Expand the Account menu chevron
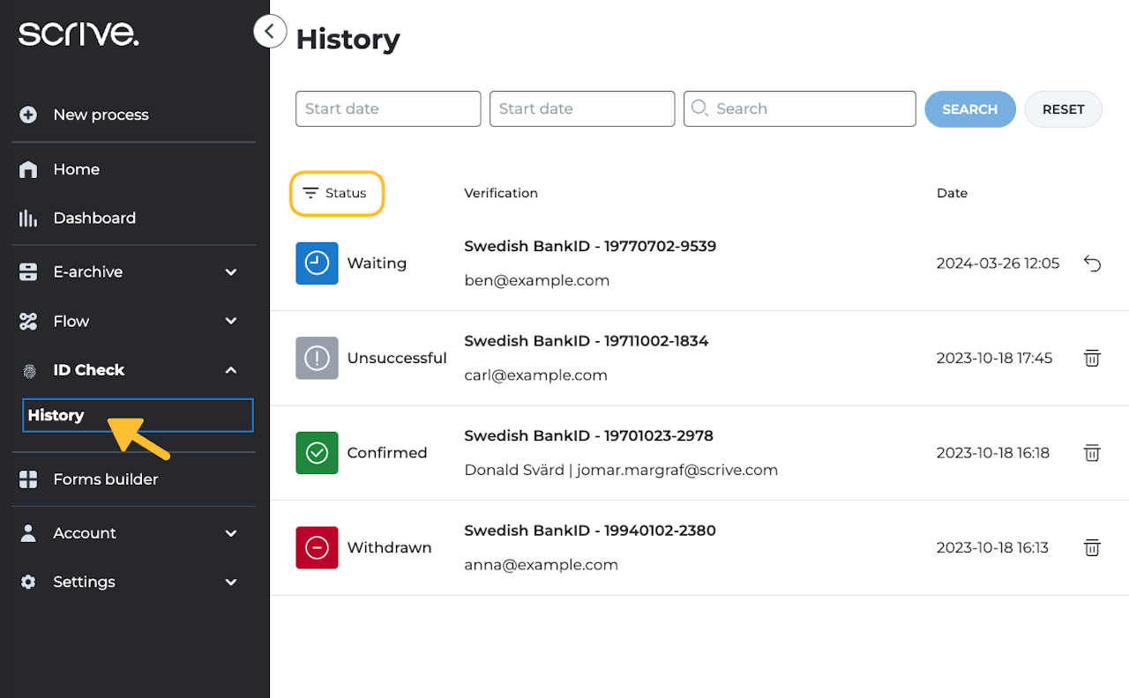 [x=231, y=533]
